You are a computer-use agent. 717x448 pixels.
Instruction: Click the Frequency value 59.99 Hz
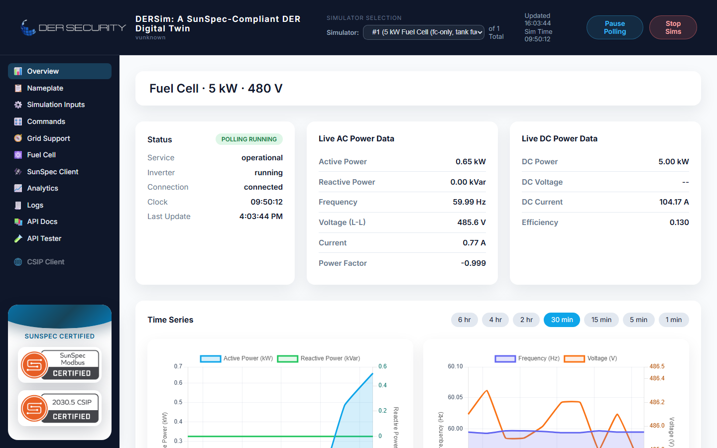pos(469,202)
